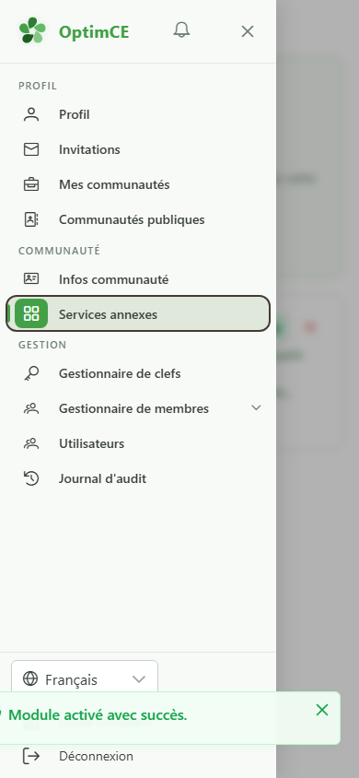Click the Utilisateurs people icon
The width and height of the screenshot is (359, 778).
tap(31, 443)
